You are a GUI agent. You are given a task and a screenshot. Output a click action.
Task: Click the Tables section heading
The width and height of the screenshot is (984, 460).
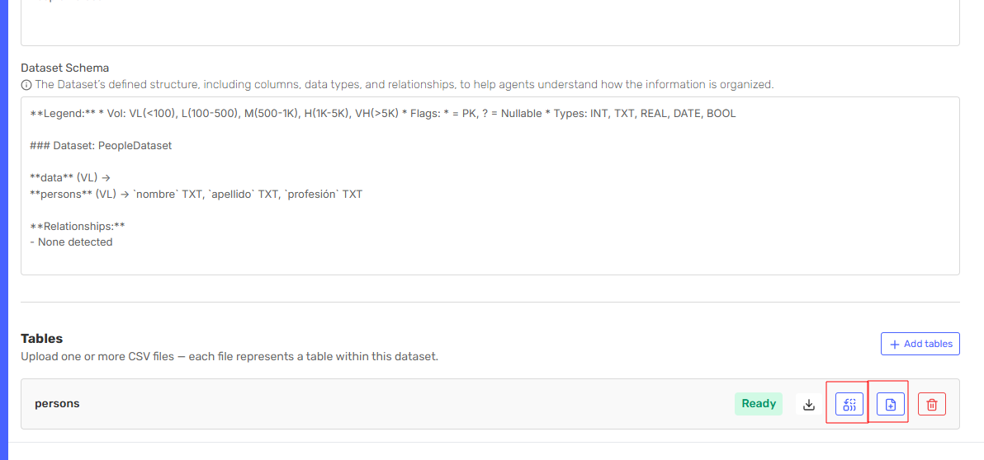click(41, 339)
